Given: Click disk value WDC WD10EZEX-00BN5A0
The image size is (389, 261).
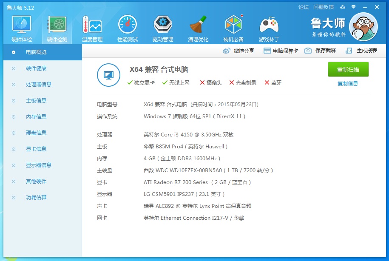Looking at the screenshot, I should pos(208,170).
